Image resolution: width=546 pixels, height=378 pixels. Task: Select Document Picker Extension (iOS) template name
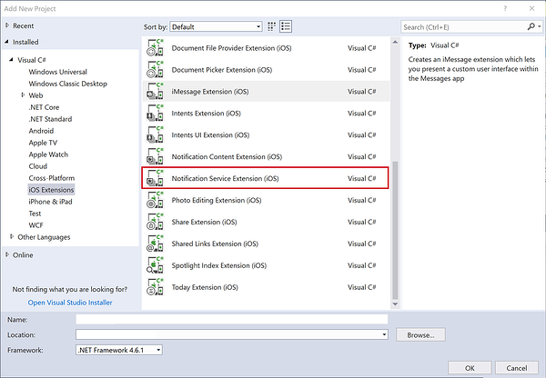coord(222,70)
